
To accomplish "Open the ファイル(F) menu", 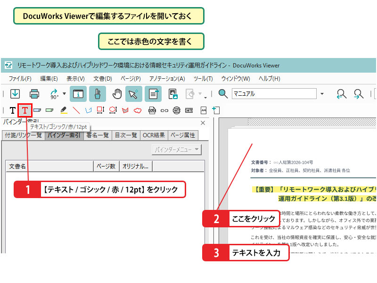I will (x=20, y=78).
